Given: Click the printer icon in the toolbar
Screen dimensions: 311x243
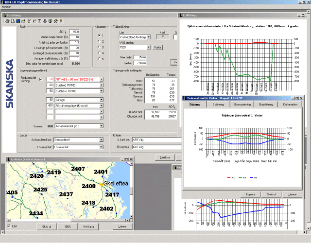Looking at the screenshot, I should (7, 21).
